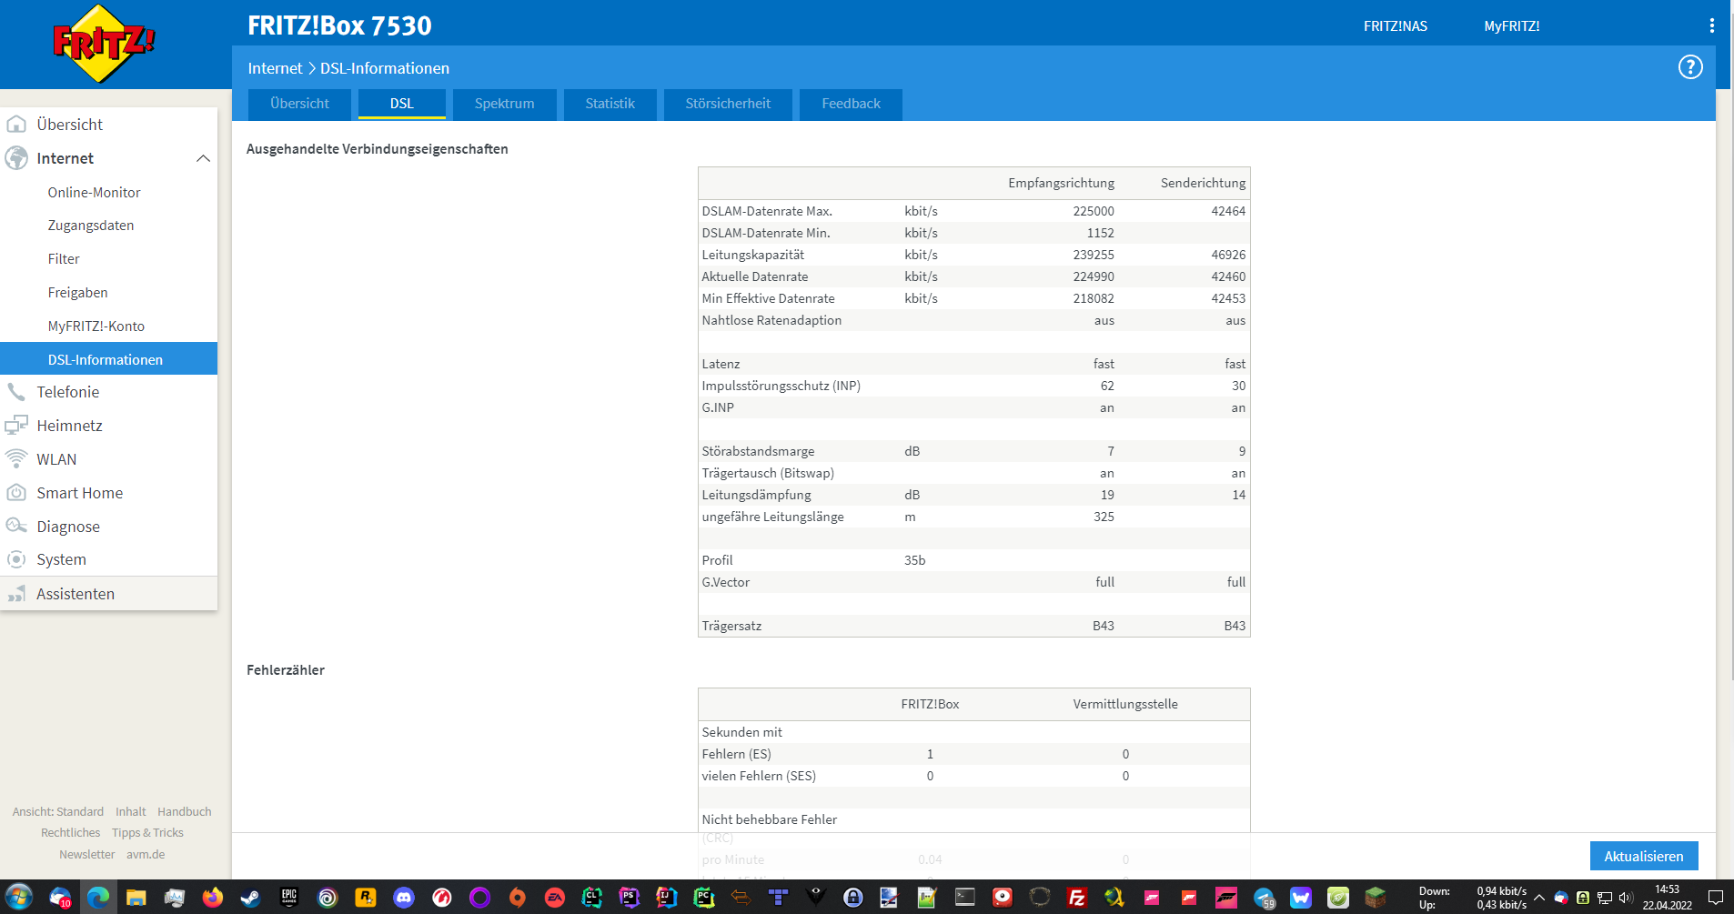Click the Vermittlungsstelle column header
Viewport: 1734px width, 914px height.
tap(1125, 704)
